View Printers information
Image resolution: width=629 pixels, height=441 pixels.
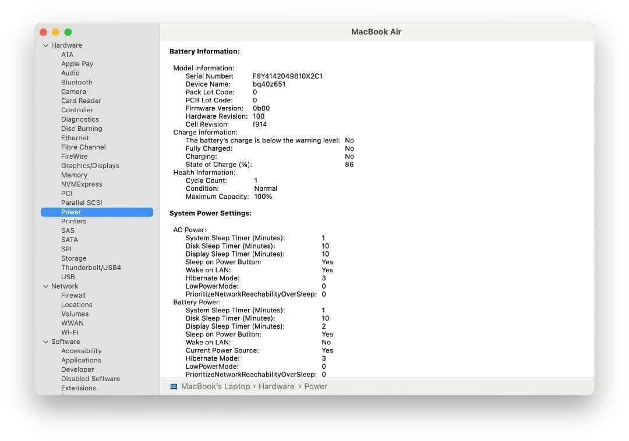tap(73, 221)
